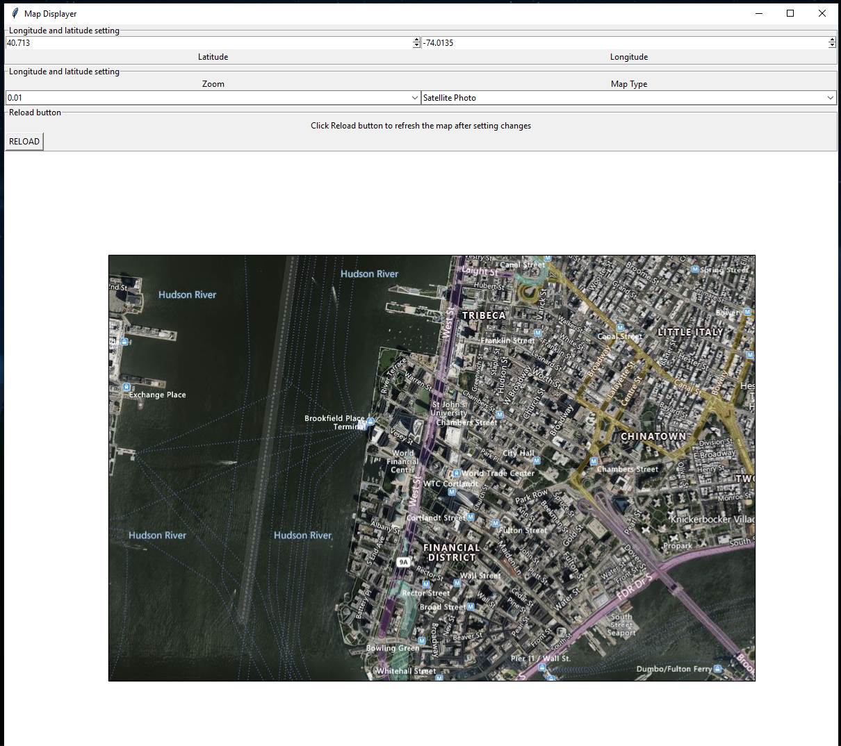This screenshot has height=746, width=841.
Task: Click the M subway icon near Broad Street
Action: 470,608
